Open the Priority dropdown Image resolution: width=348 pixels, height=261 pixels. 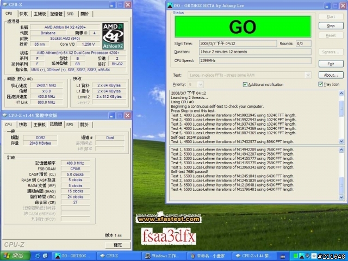[x=201, y=85]
